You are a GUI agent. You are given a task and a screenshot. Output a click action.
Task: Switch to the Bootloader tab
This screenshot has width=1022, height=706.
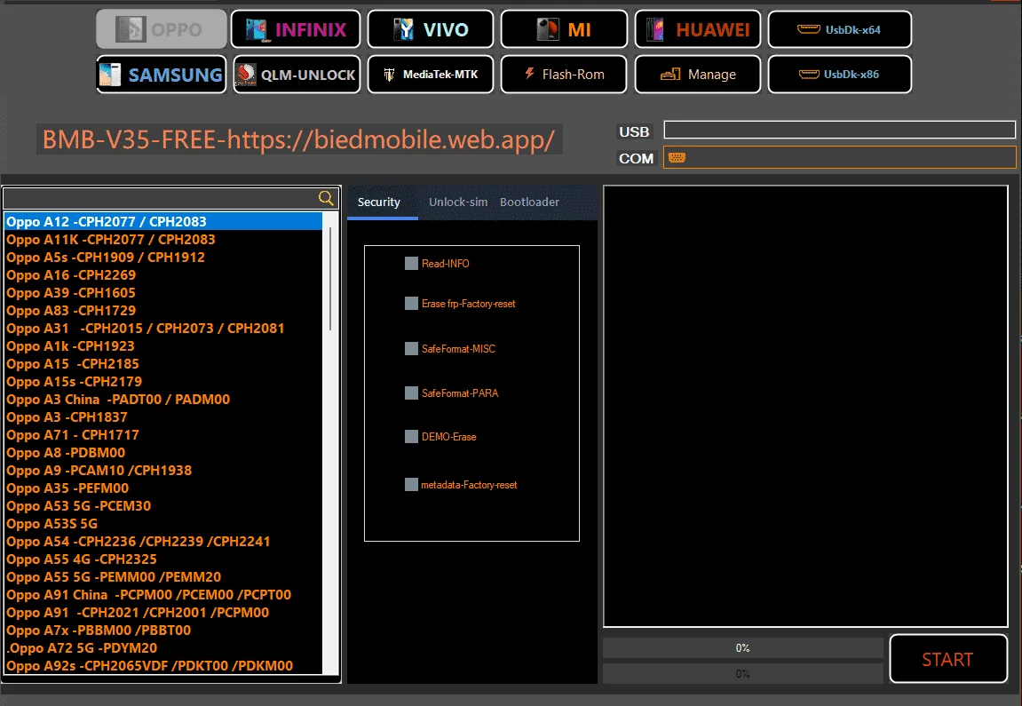[529, 202]
